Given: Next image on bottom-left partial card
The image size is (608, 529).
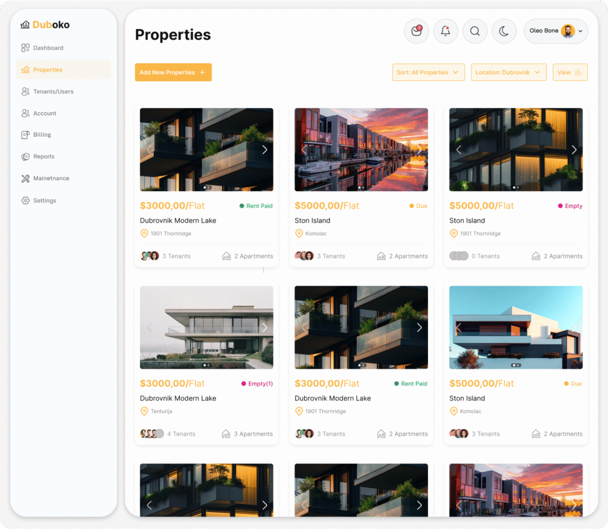Looking at the screenshot, I should 264,505.
